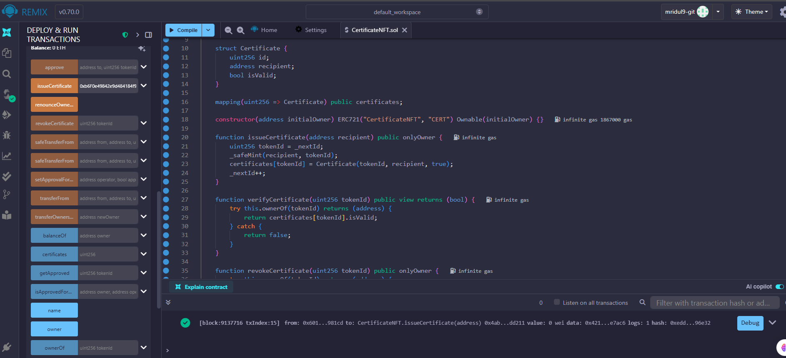
Task: Toggle the AI copilot switch
Action: click(779, 286)
